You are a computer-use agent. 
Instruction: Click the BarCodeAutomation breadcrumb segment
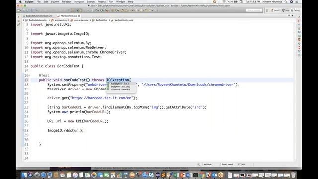tap(36, 20)
